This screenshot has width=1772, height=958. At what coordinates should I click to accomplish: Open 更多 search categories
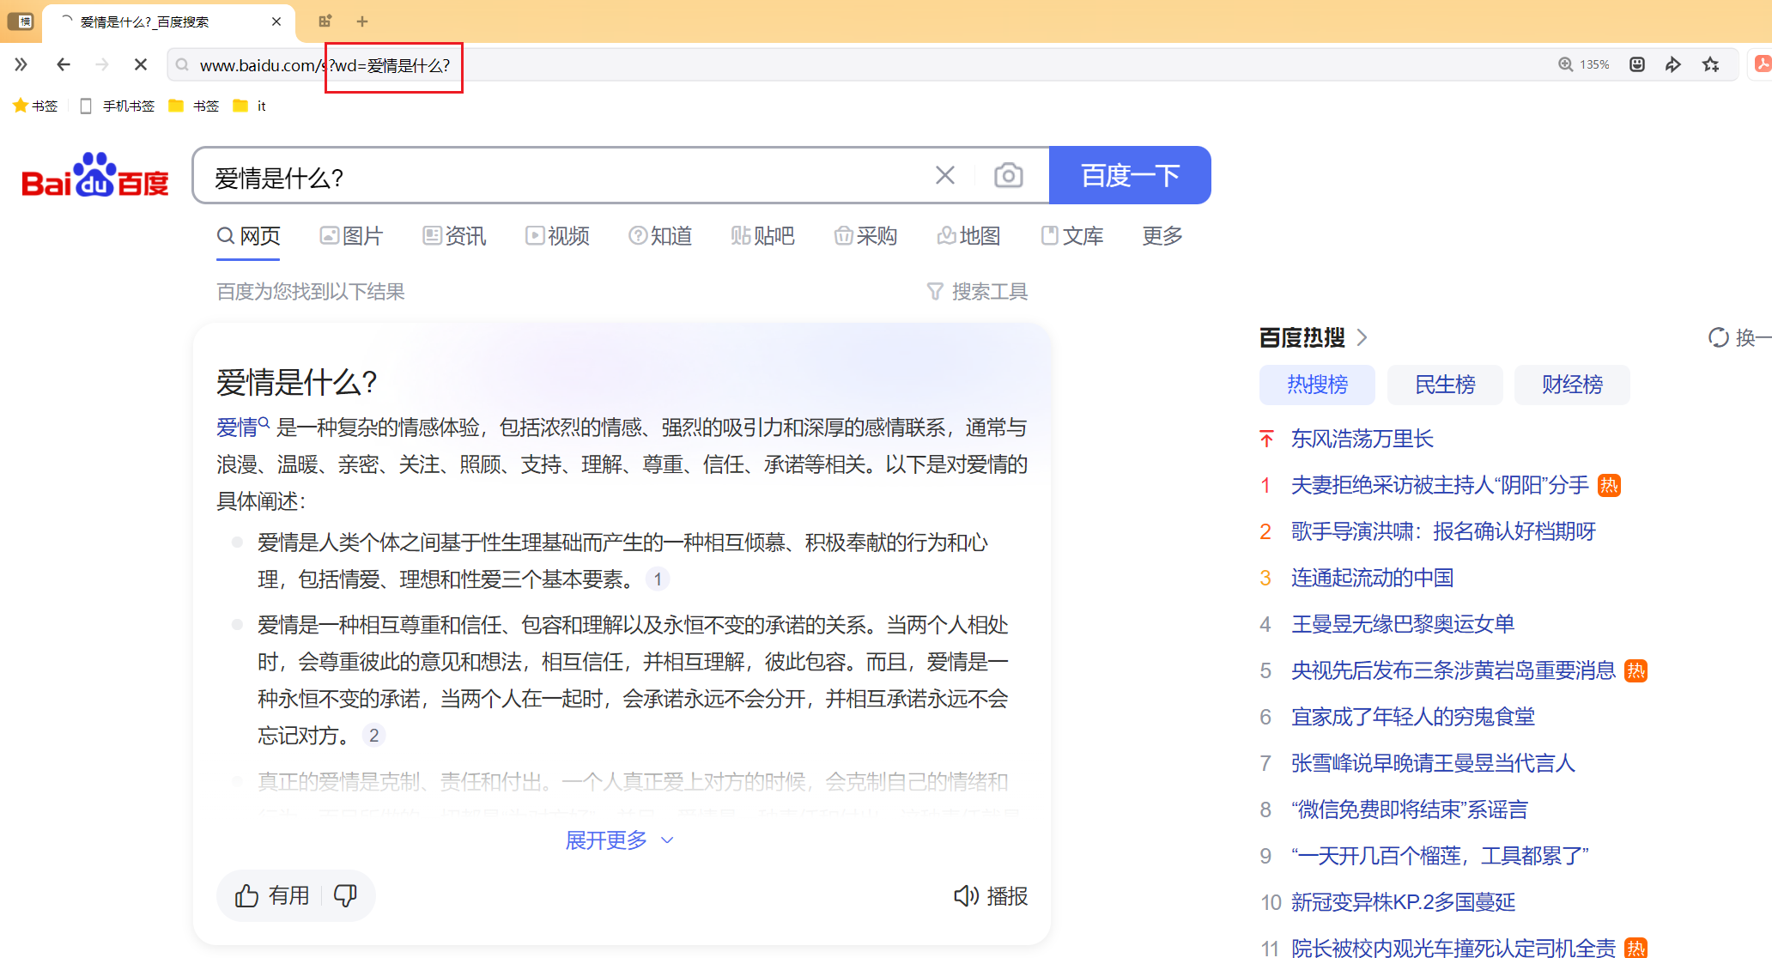[1162, 235]
